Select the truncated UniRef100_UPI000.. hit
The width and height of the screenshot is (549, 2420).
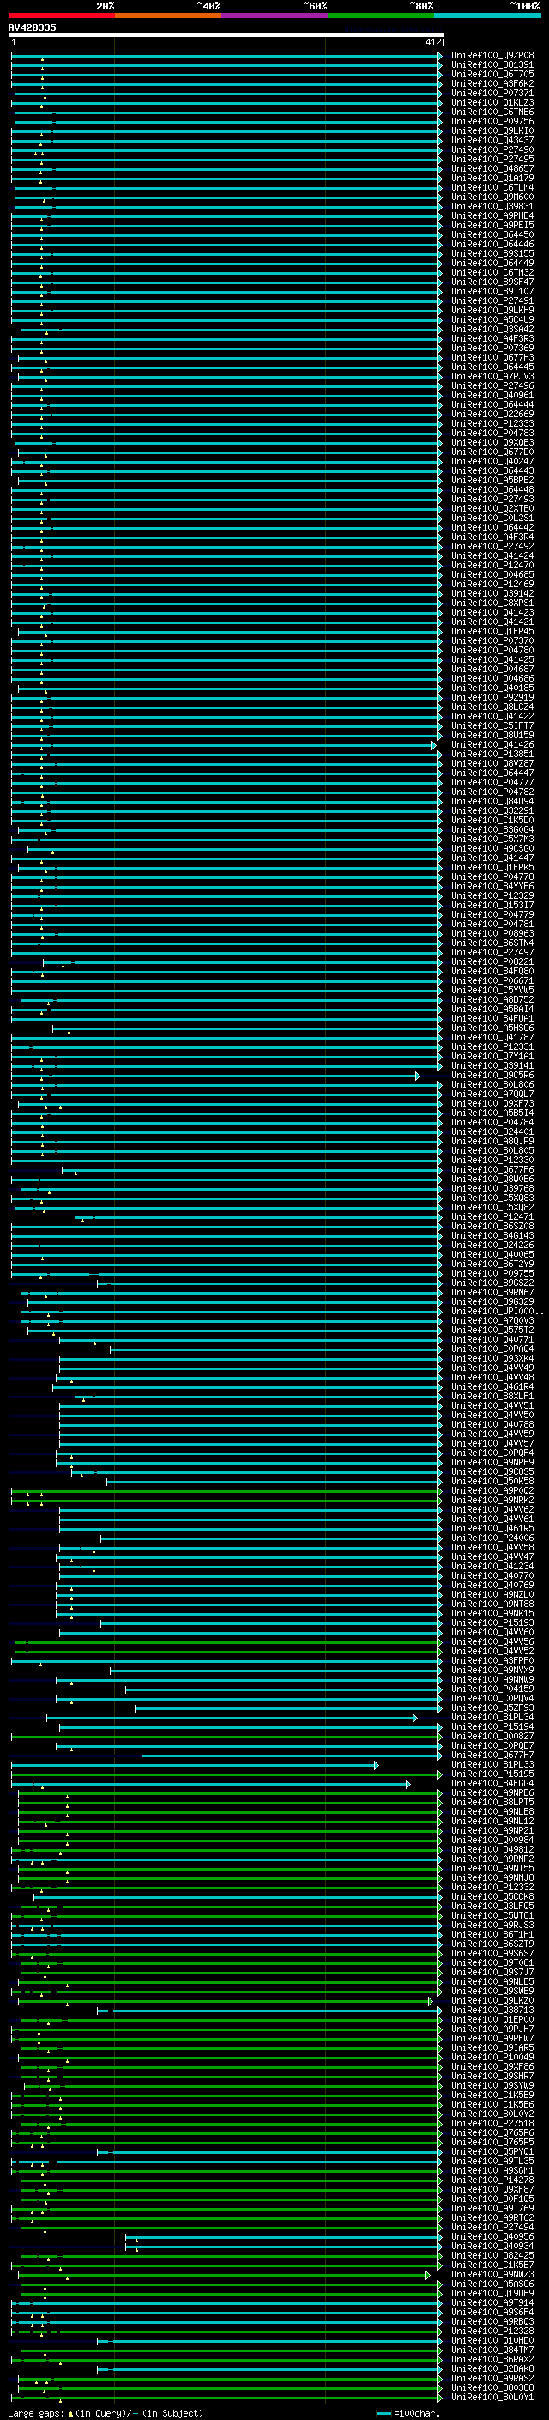pyautogui.click(x=497, y=1311)
